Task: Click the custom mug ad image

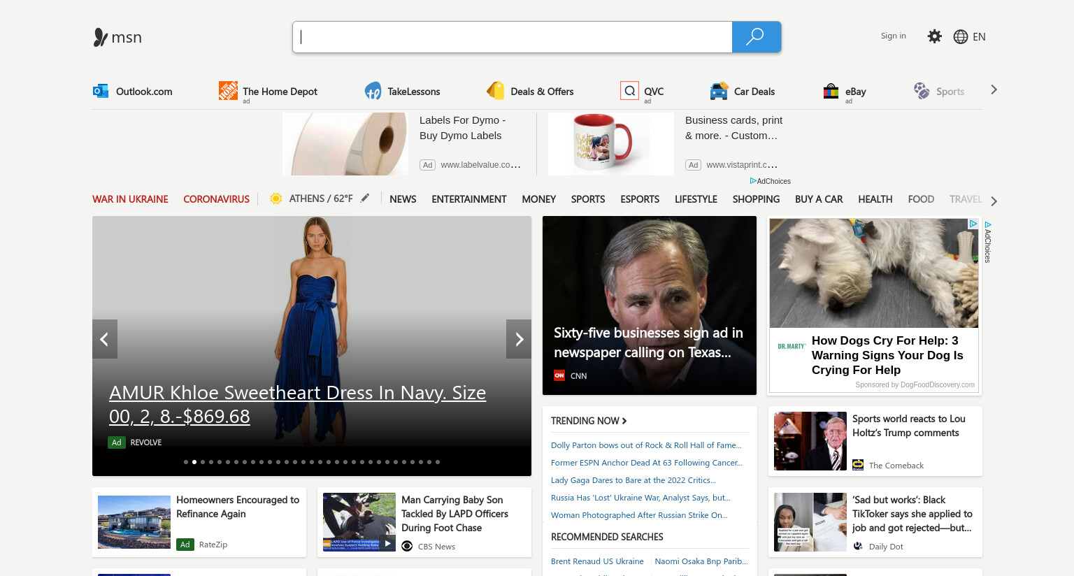Action: (611, 144)
